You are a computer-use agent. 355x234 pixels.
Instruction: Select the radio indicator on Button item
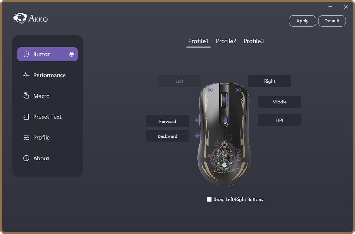[71, 54]
